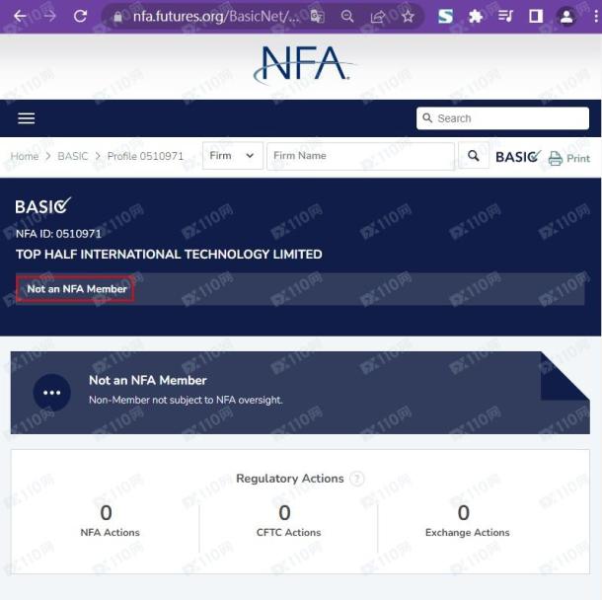Expand the Firm search type dropdown
This screenshot has height=600, width=602.
point(234,156)
